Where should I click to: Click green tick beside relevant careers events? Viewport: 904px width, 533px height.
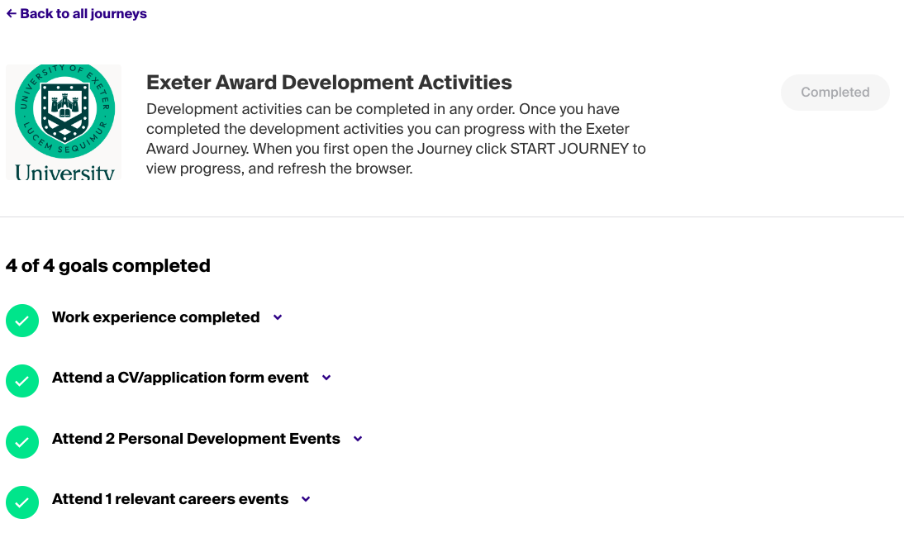click(22, 502)
